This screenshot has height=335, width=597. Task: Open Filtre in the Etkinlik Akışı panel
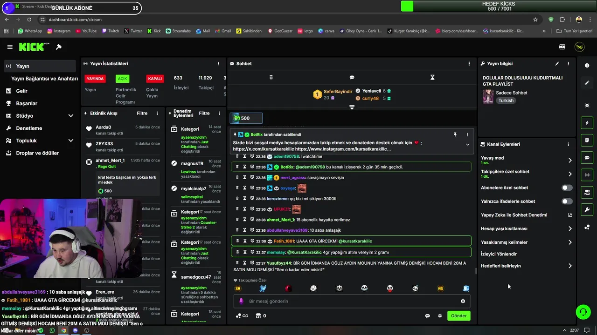(x=142, y=114)
